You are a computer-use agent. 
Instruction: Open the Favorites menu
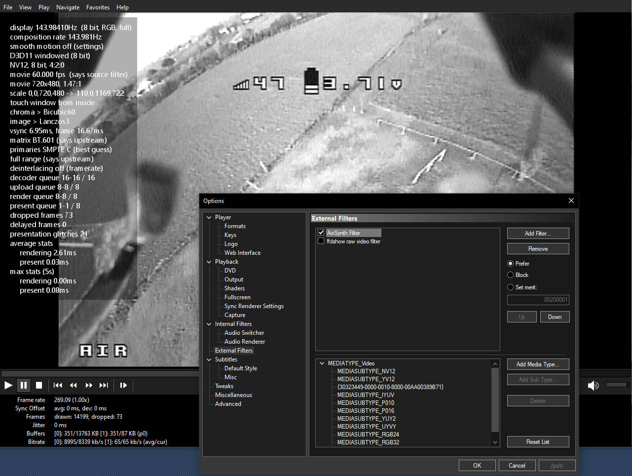pos(98,7)
